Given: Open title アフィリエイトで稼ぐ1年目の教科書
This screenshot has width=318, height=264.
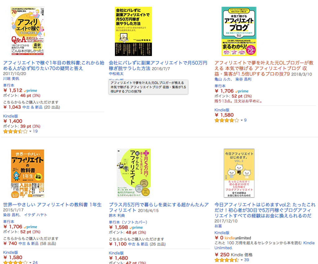Looking at the screenshot, I should (x=54, y=65).
